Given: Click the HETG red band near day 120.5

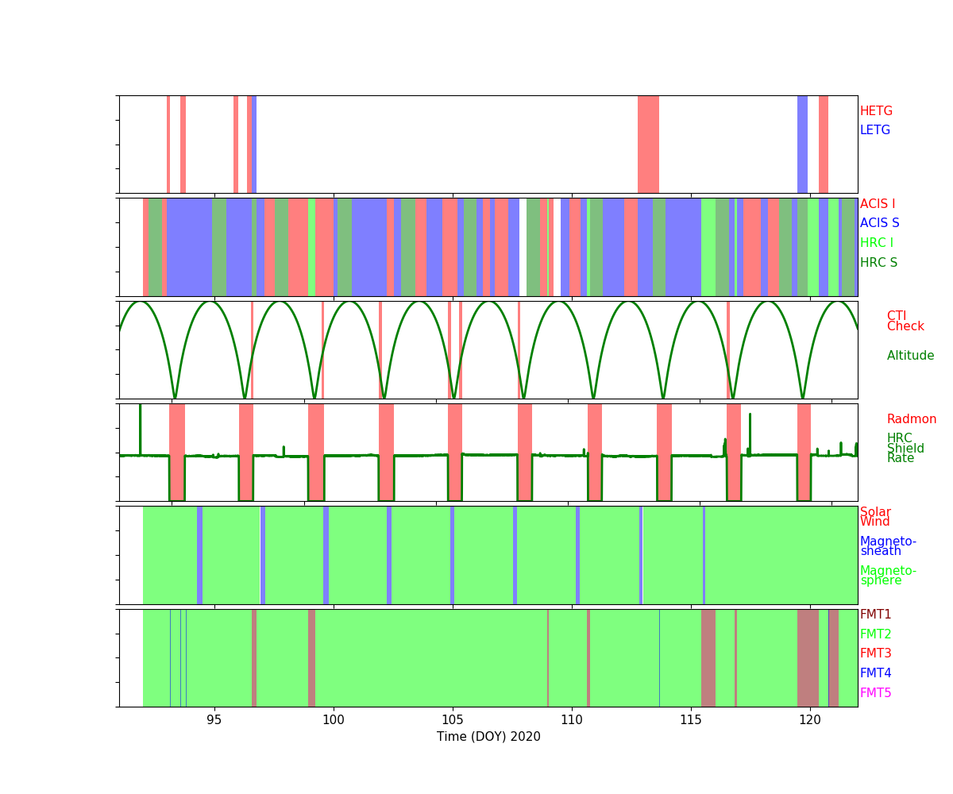Looking at the screenshot, I should click(824, 145).
